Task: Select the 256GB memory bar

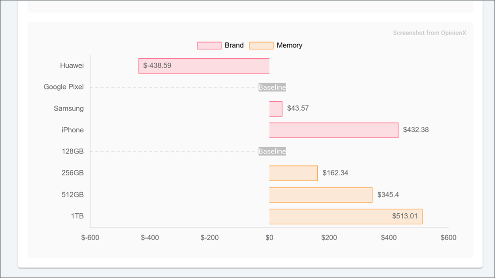Action: [x=293, y=173]
